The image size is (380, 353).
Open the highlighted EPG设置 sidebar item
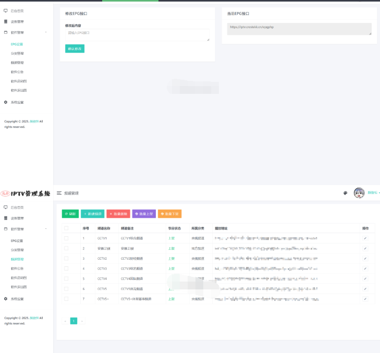(x=17, y=44)
